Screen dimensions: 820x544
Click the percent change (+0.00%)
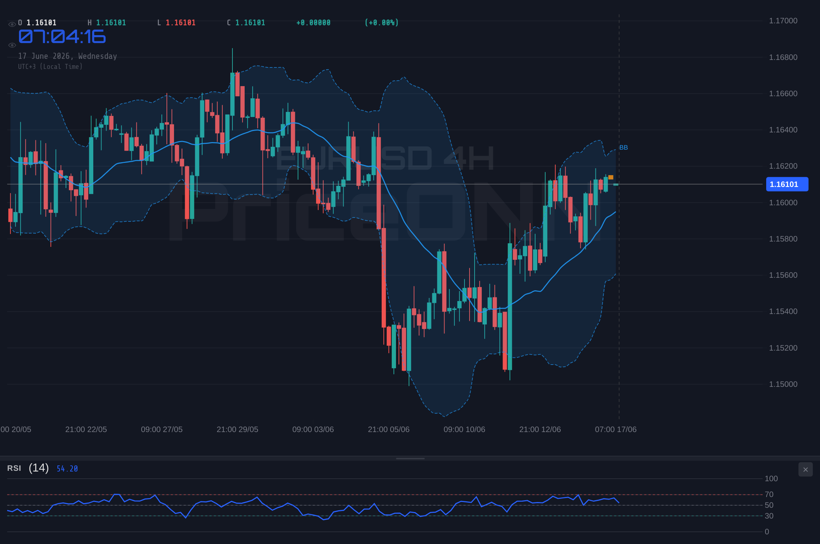coord(382,23)
